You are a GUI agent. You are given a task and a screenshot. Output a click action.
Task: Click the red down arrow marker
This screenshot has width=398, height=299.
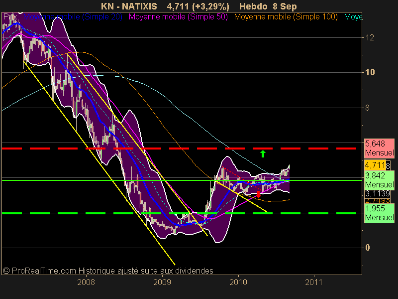tap(258, 194)
